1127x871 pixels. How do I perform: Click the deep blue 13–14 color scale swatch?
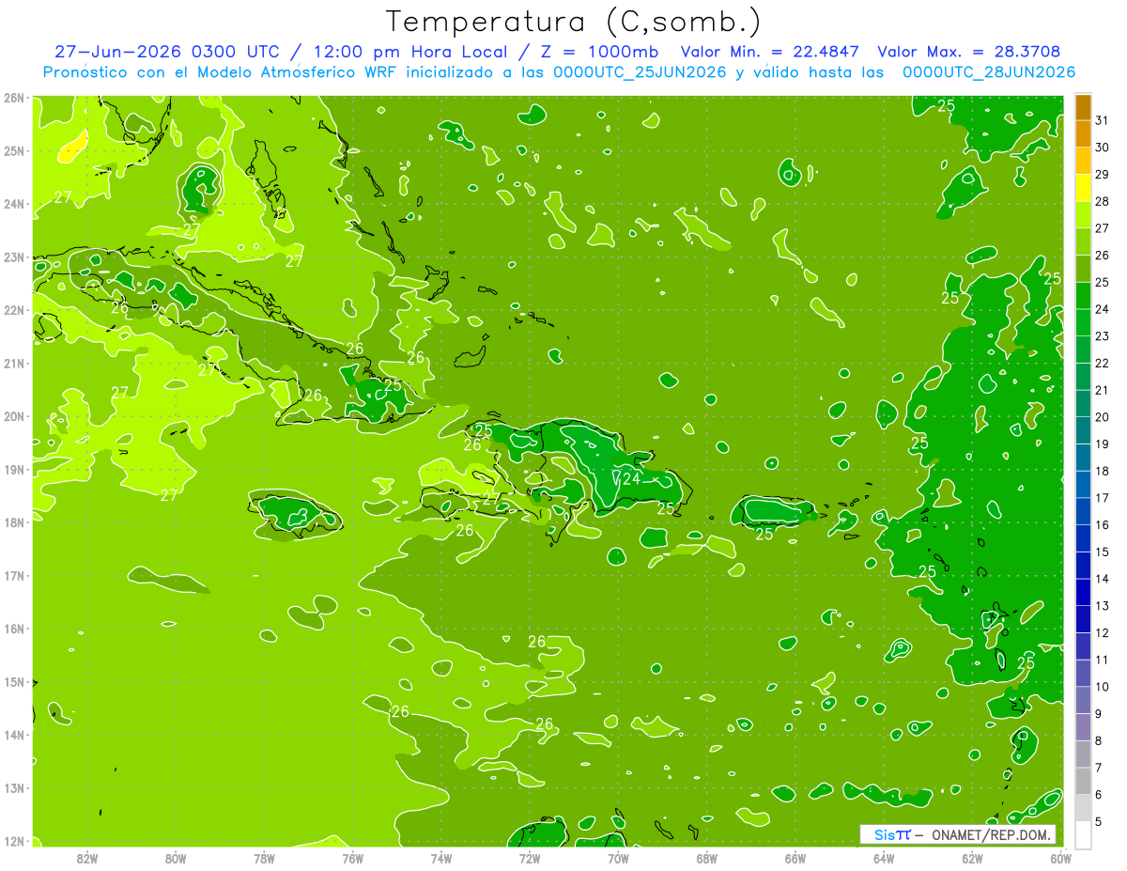(x=1083, y=592)
